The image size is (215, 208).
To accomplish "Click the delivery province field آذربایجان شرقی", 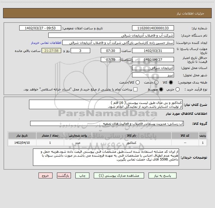I will 153,68.
